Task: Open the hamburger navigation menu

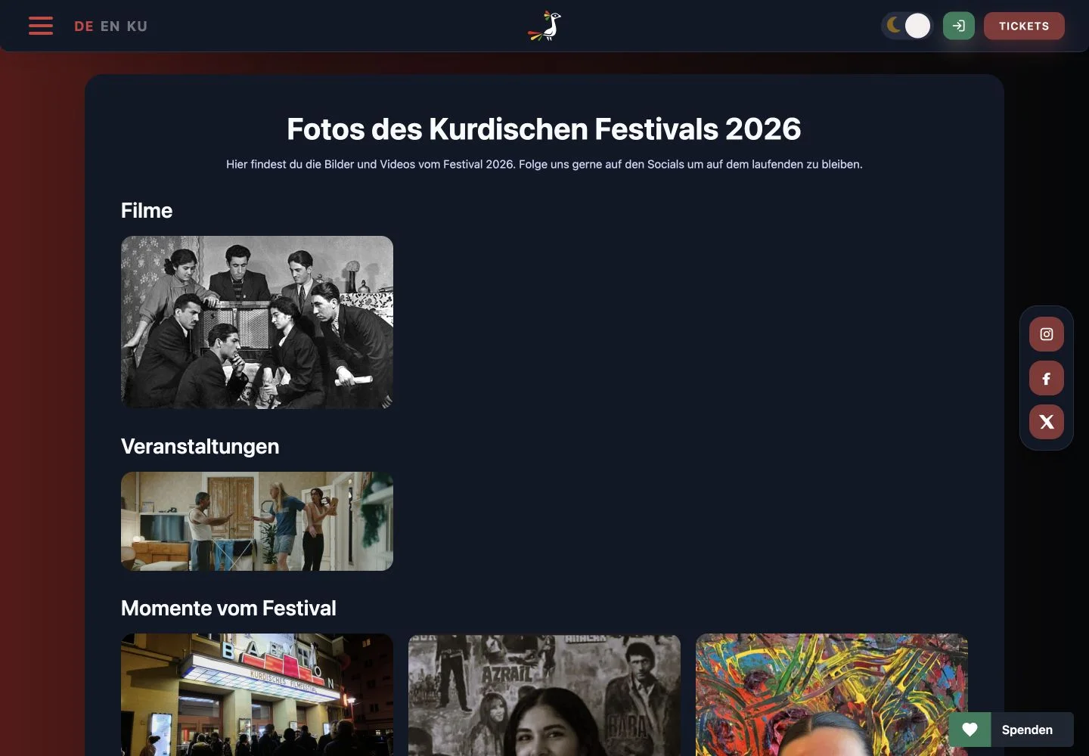Action: coord(41,26)
